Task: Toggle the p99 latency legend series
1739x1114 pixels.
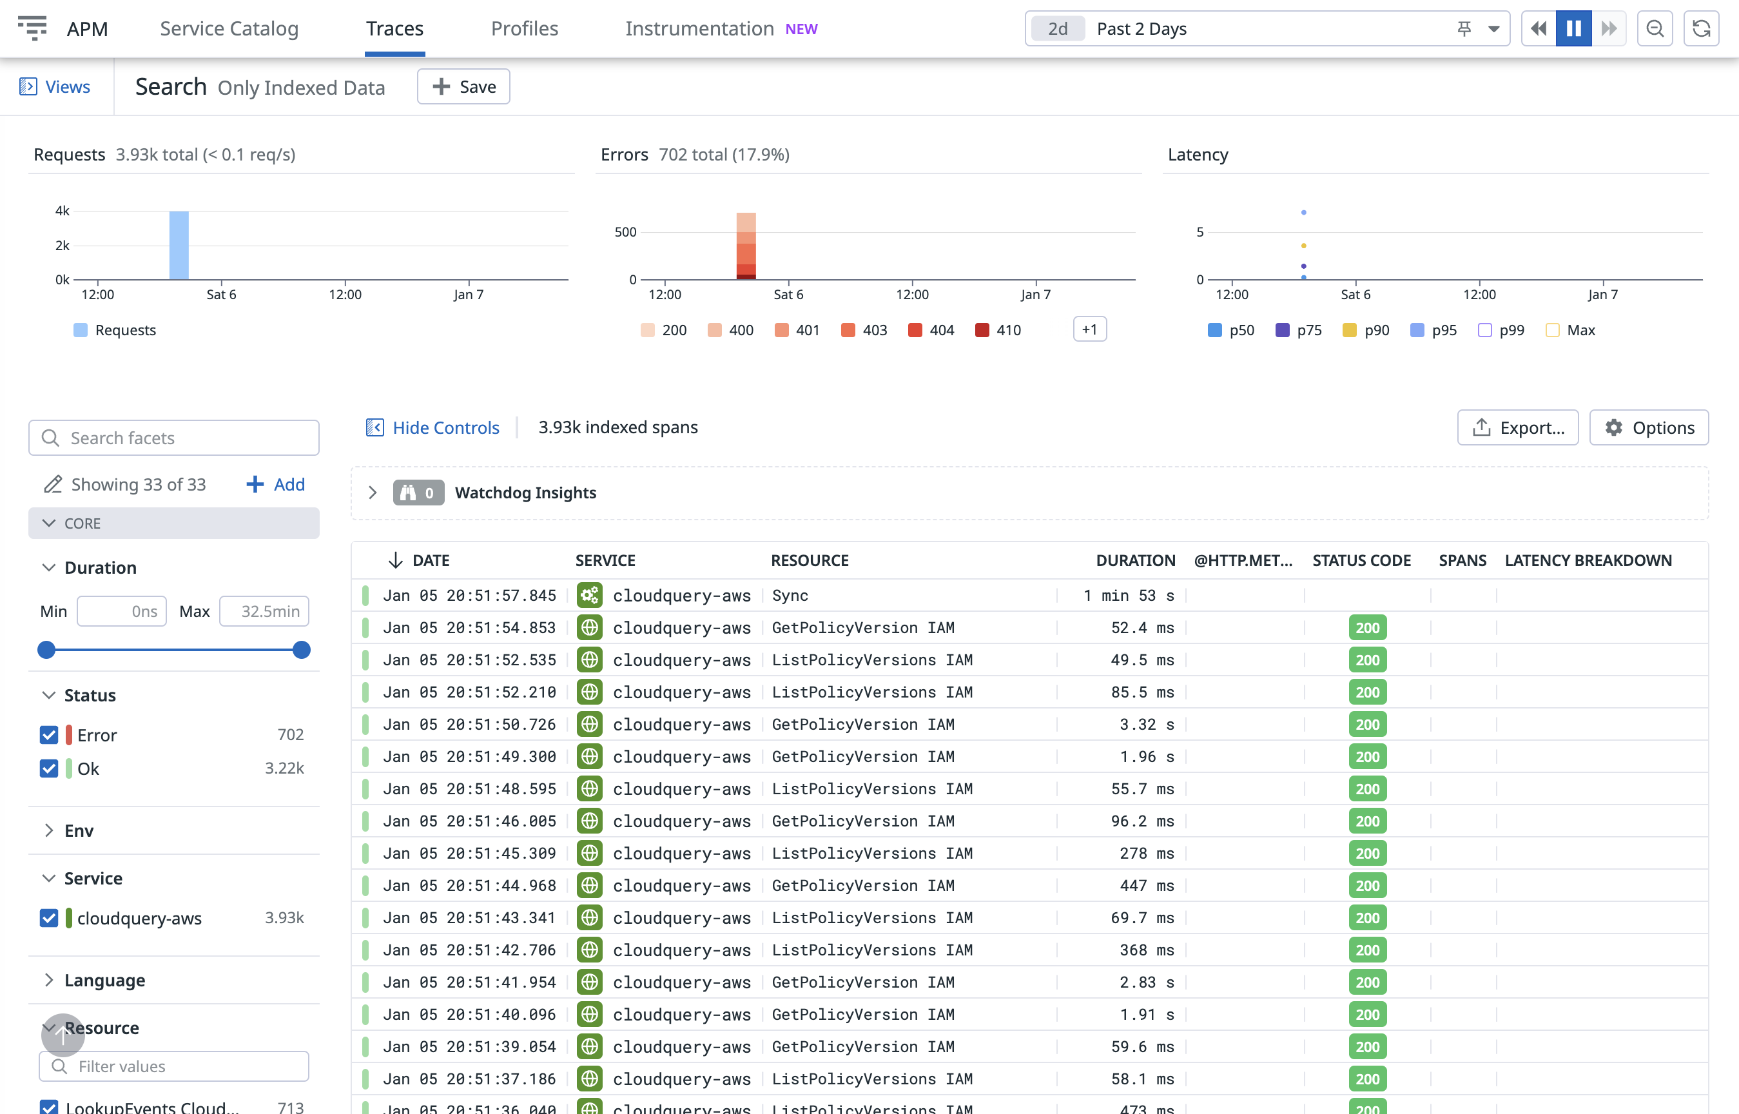Action: 1501,330
